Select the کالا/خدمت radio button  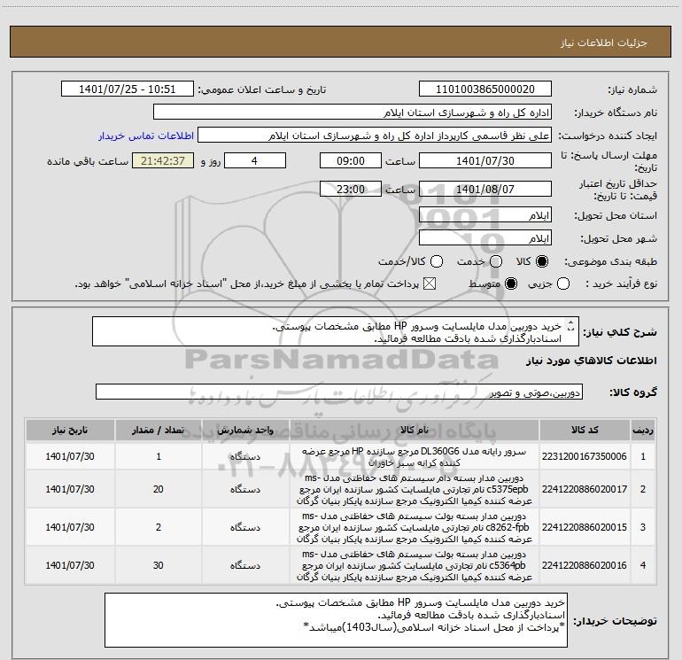437,261
